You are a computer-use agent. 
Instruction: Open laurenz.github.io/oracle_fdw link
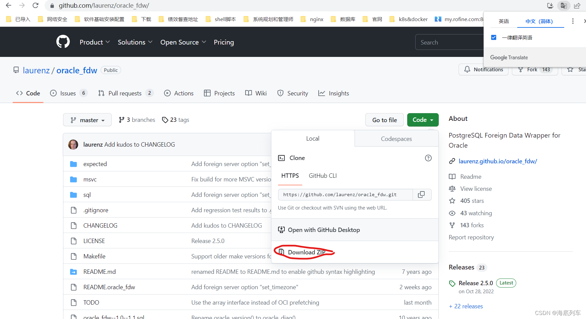(498, 161)
